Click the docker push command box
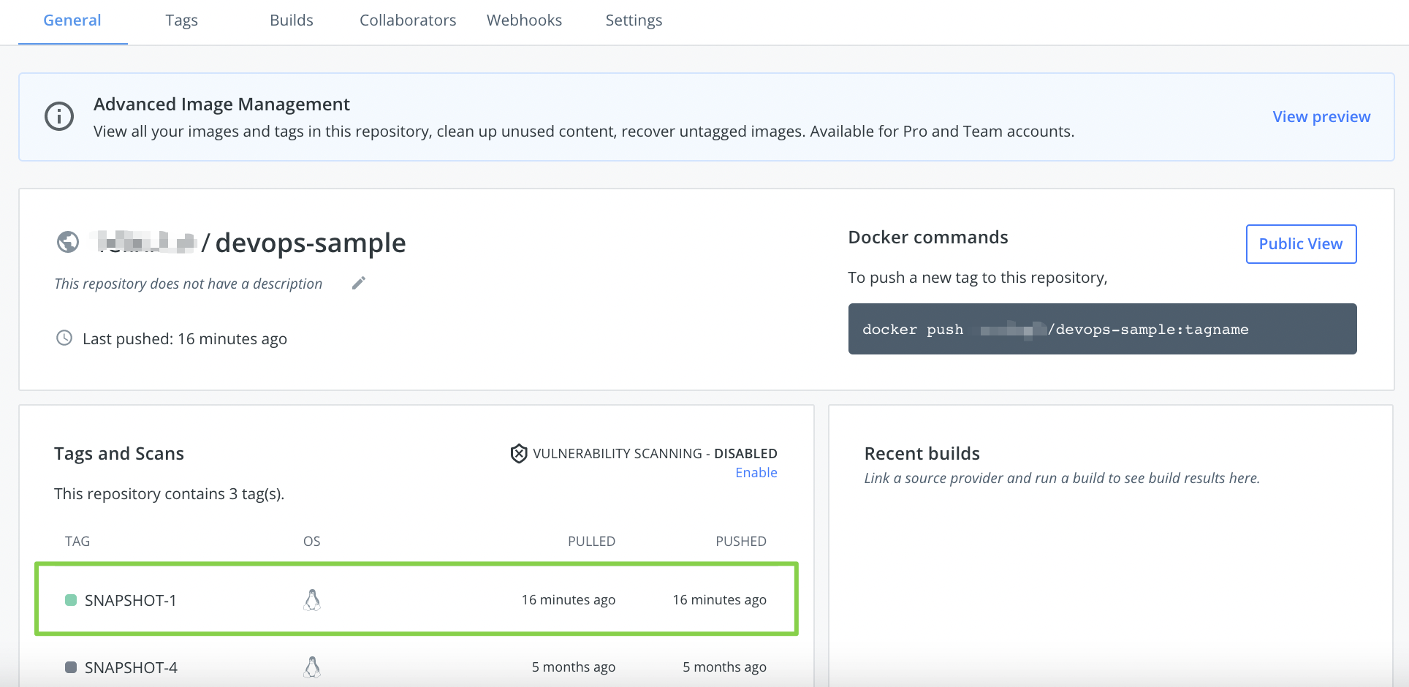1409x687 pixels. pos(1101,329)
